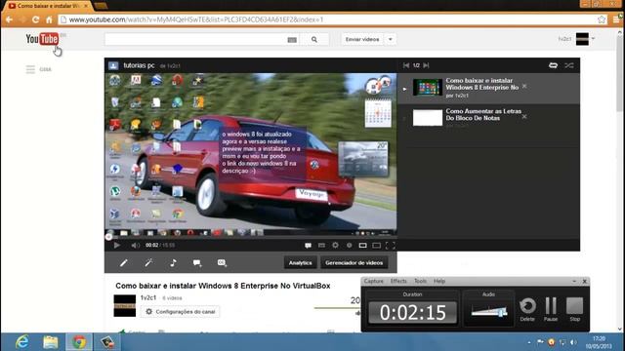This screenshot has width=625, height=351.
Task: Close the YouTube browser tab
Action: pyautogui.click(x=86, y=6)
